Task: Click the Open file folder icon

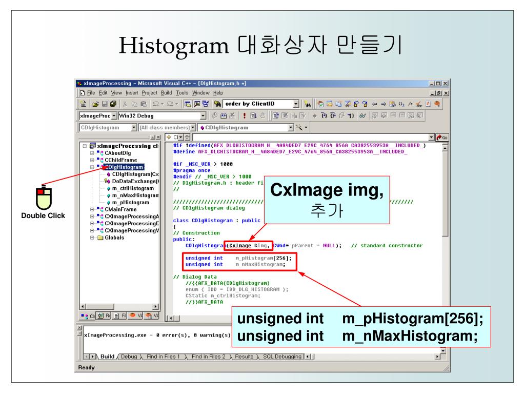Action: (x=95, y=104)
